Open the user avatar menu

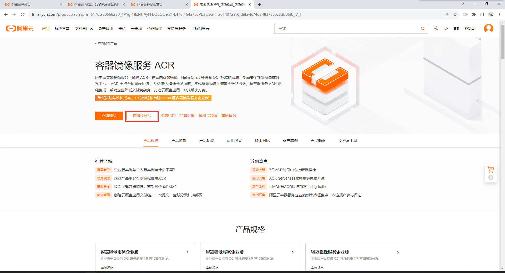tap(488, 28)
